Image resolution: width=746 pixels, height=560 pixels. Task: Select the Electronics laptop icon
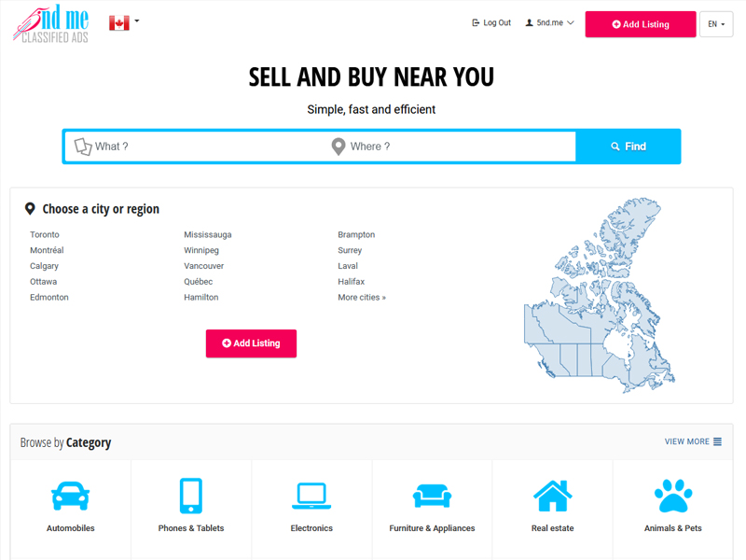click(311, 495)
